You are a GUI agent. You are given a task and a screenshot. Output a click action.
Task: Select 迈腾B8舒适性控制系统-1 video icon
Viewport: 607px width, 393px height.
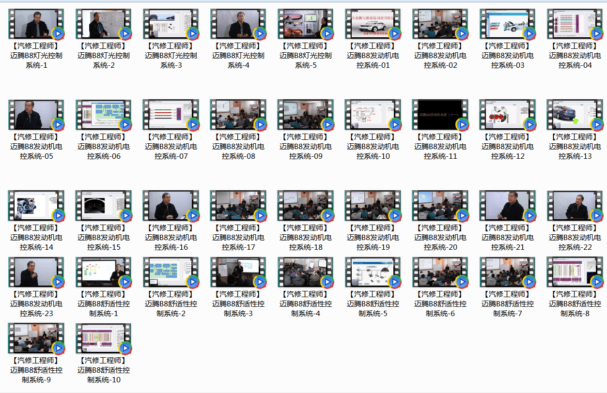(103, 272)
